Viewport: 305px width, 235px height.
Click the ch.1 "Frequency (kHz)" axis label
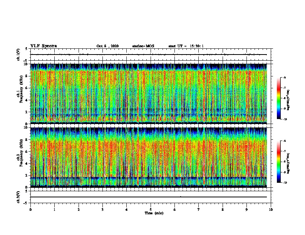pos(21,89)
